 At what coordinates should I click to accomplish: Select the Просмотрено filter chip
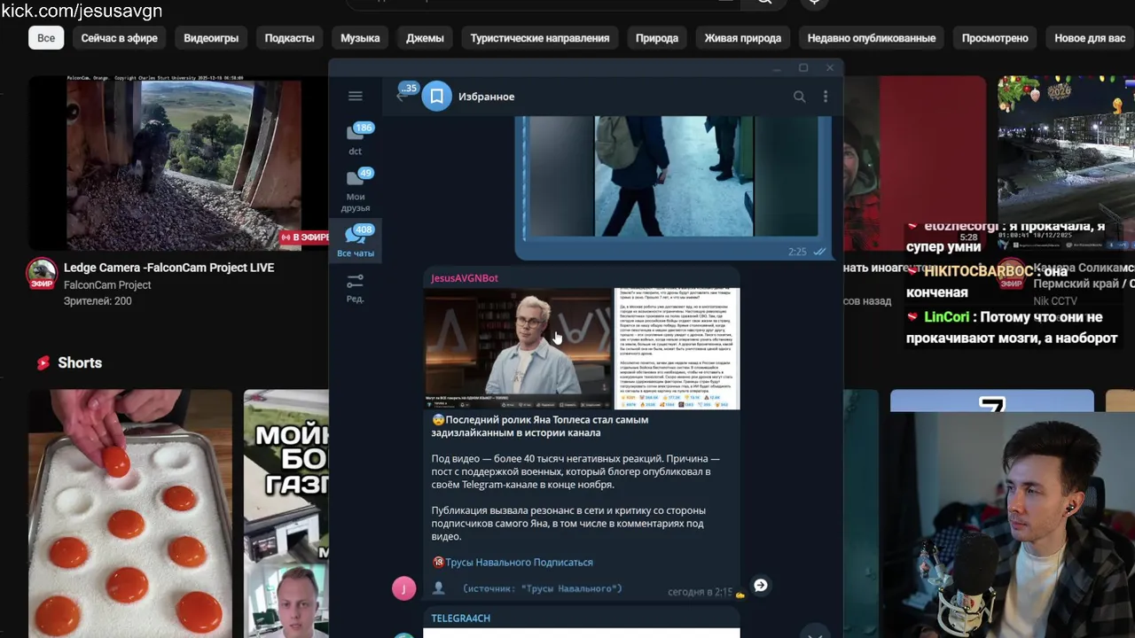pos(995,38)
